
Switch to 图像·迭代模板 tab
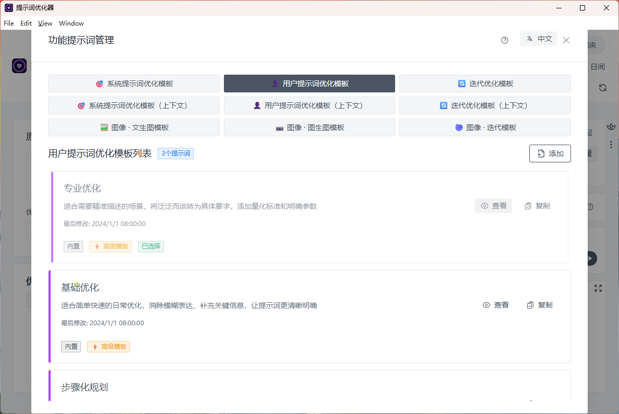coord(485,127)
